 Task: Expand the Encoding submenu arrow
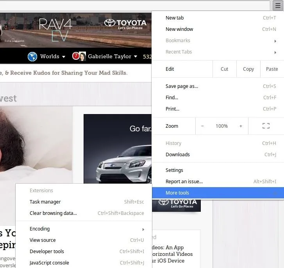[x=143, y=229]
